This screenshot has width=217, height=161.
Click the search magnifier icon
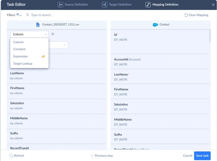tap(28, 15)
